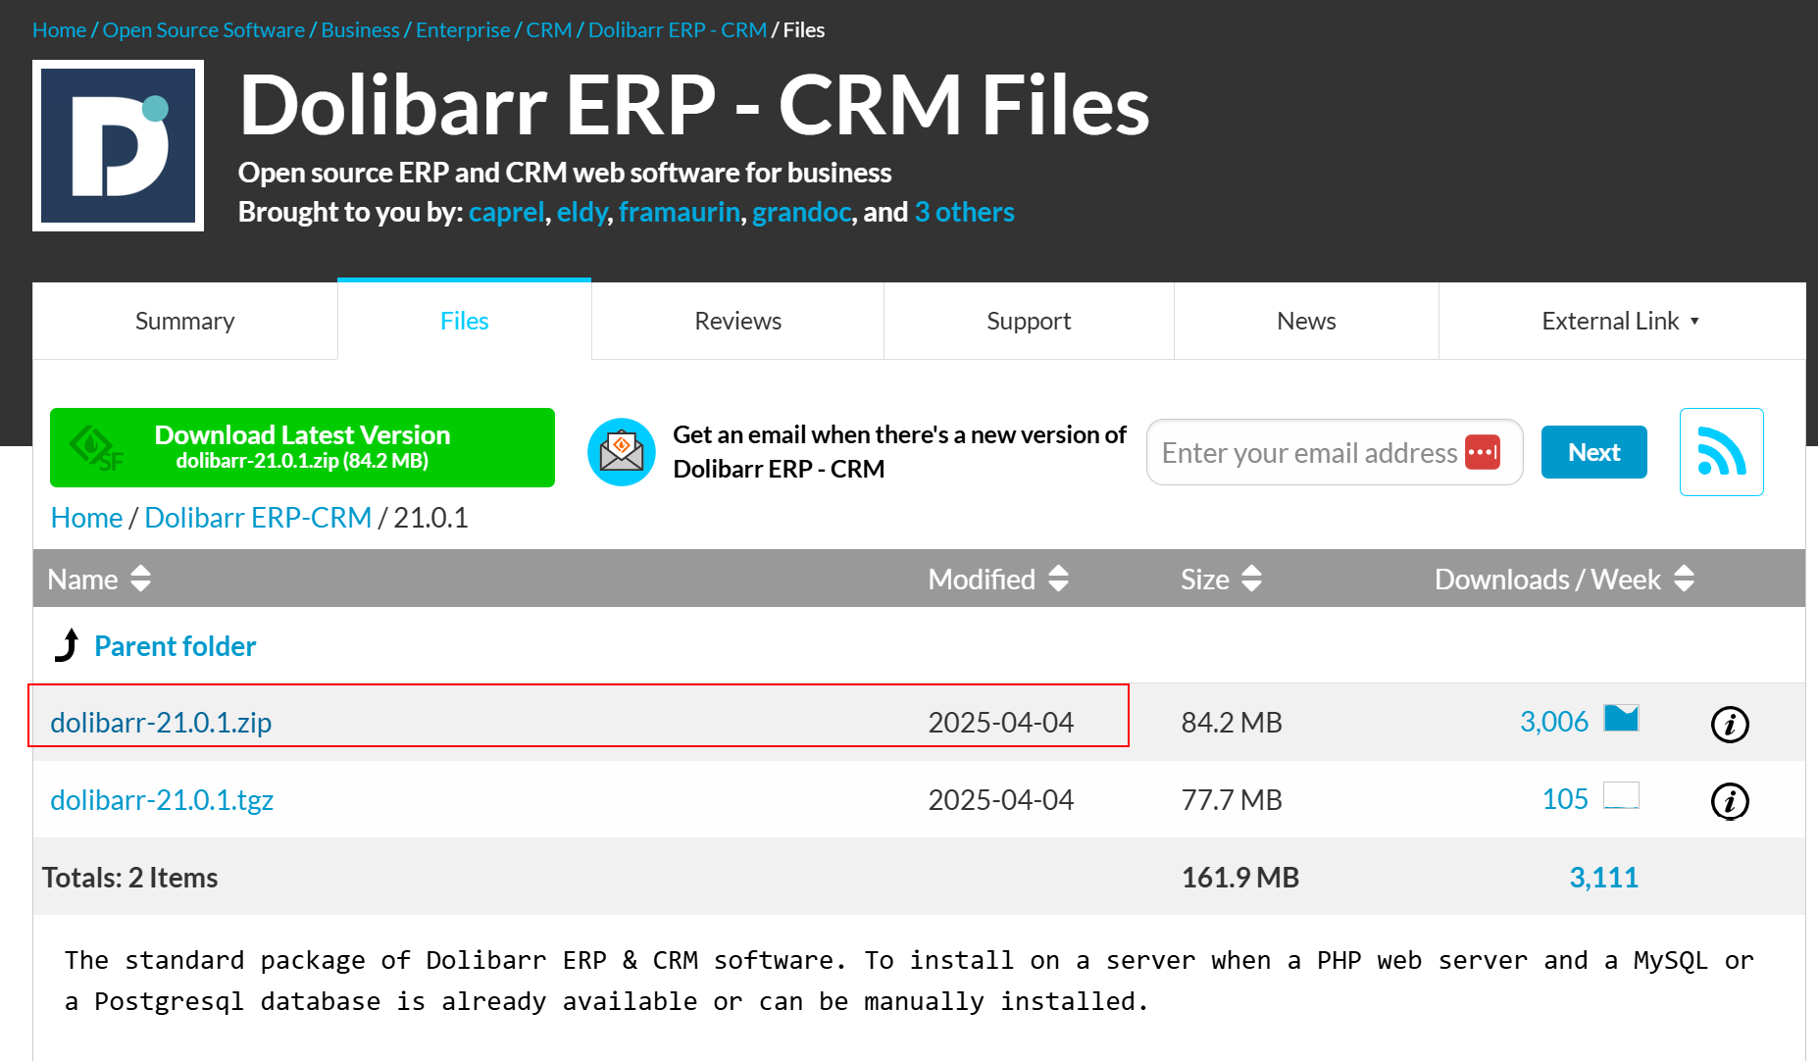Download dolibarr-21.0.1.zip file
This screenshot has height=1061, width=1818.
[x=161, y=722]
